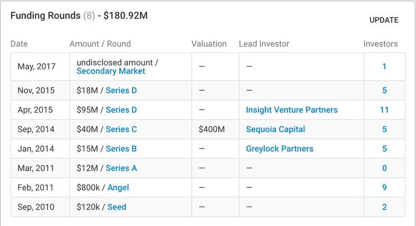Open the Secondary Market round link
Screen dimensions: 416x226
pyautogui.click(x=111, y=71)
